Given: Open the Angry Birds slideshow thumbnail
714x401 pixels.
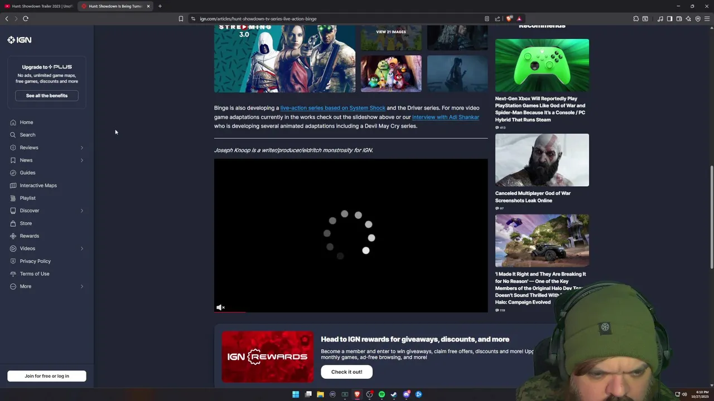Looking at the screenshot, I should click(x=391, y=74).
